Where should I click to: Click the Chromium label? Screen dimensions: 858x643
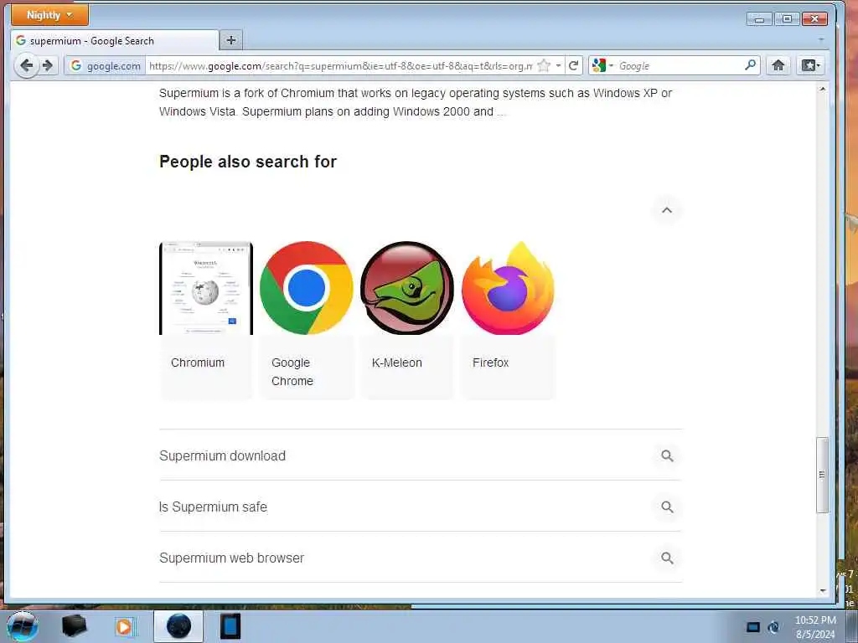click(198, 363)
